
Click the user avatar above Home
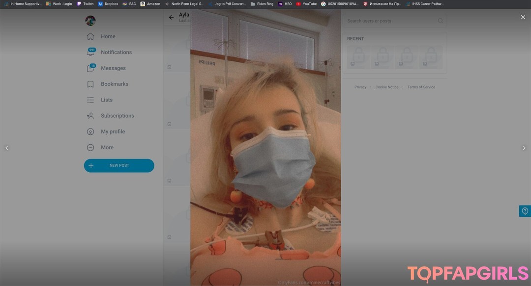pyautogui.click(x=90, y=21)
